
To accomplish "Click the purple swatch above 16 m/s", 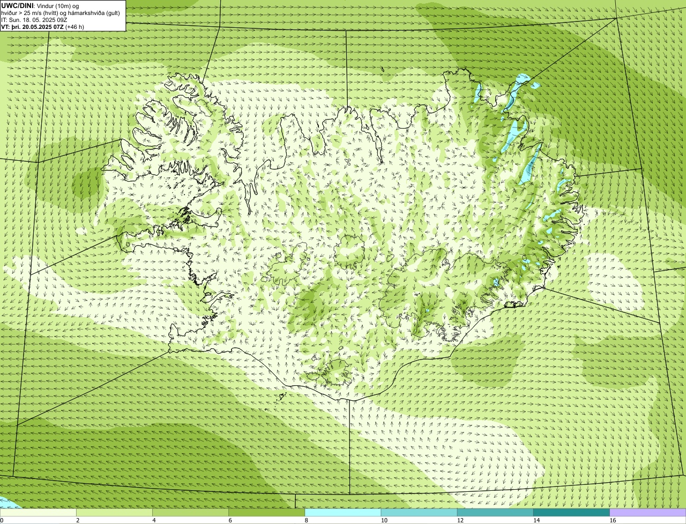I will click(648, 513).
